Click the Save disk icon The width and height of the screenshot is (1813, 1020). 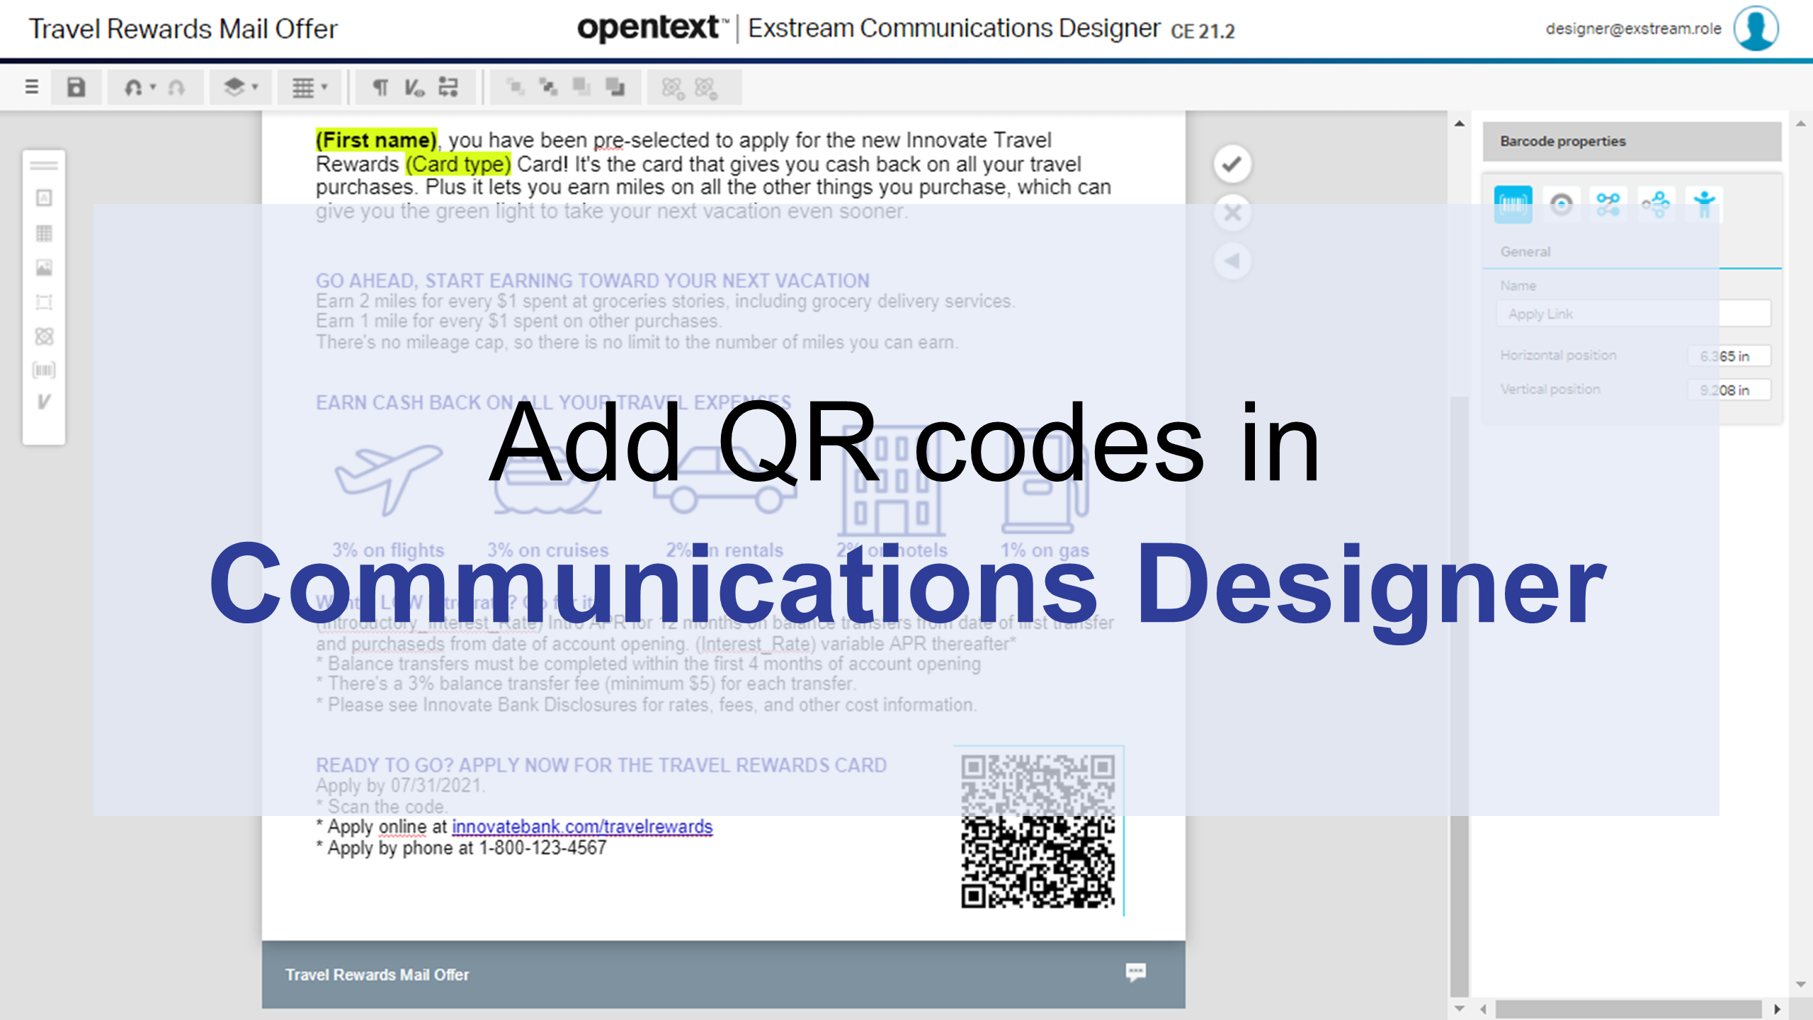click(x=76, y=87)
